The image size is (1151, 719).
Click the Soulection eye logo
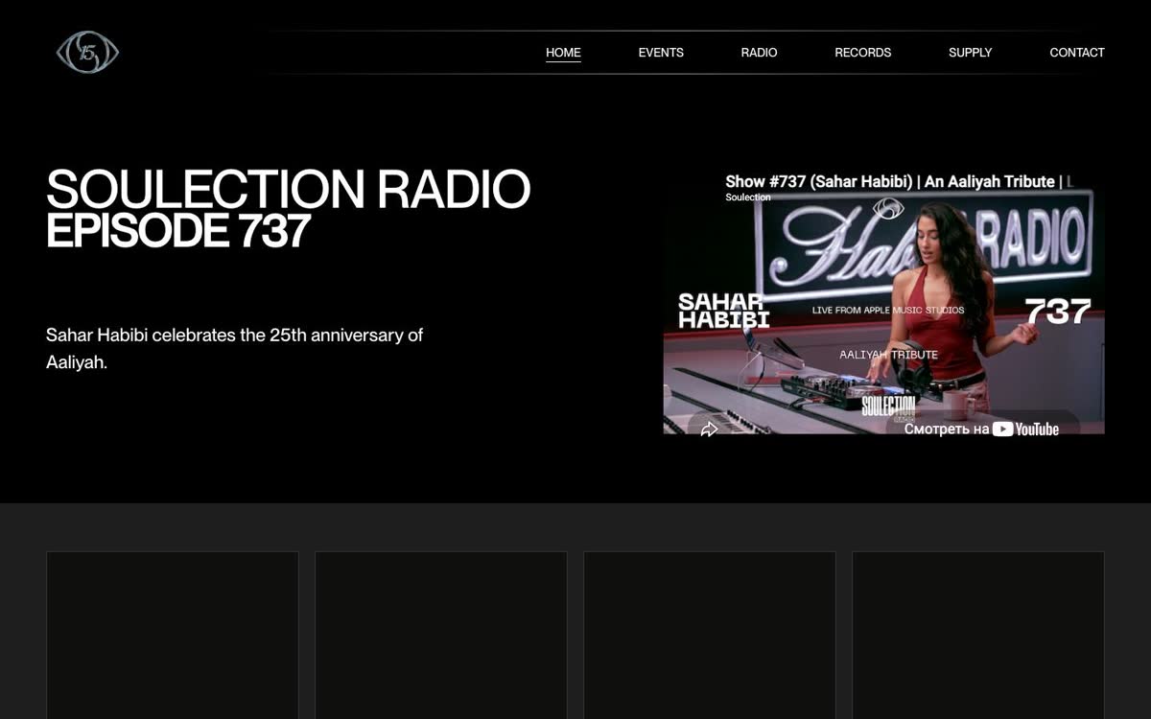[x=87, y=53]
